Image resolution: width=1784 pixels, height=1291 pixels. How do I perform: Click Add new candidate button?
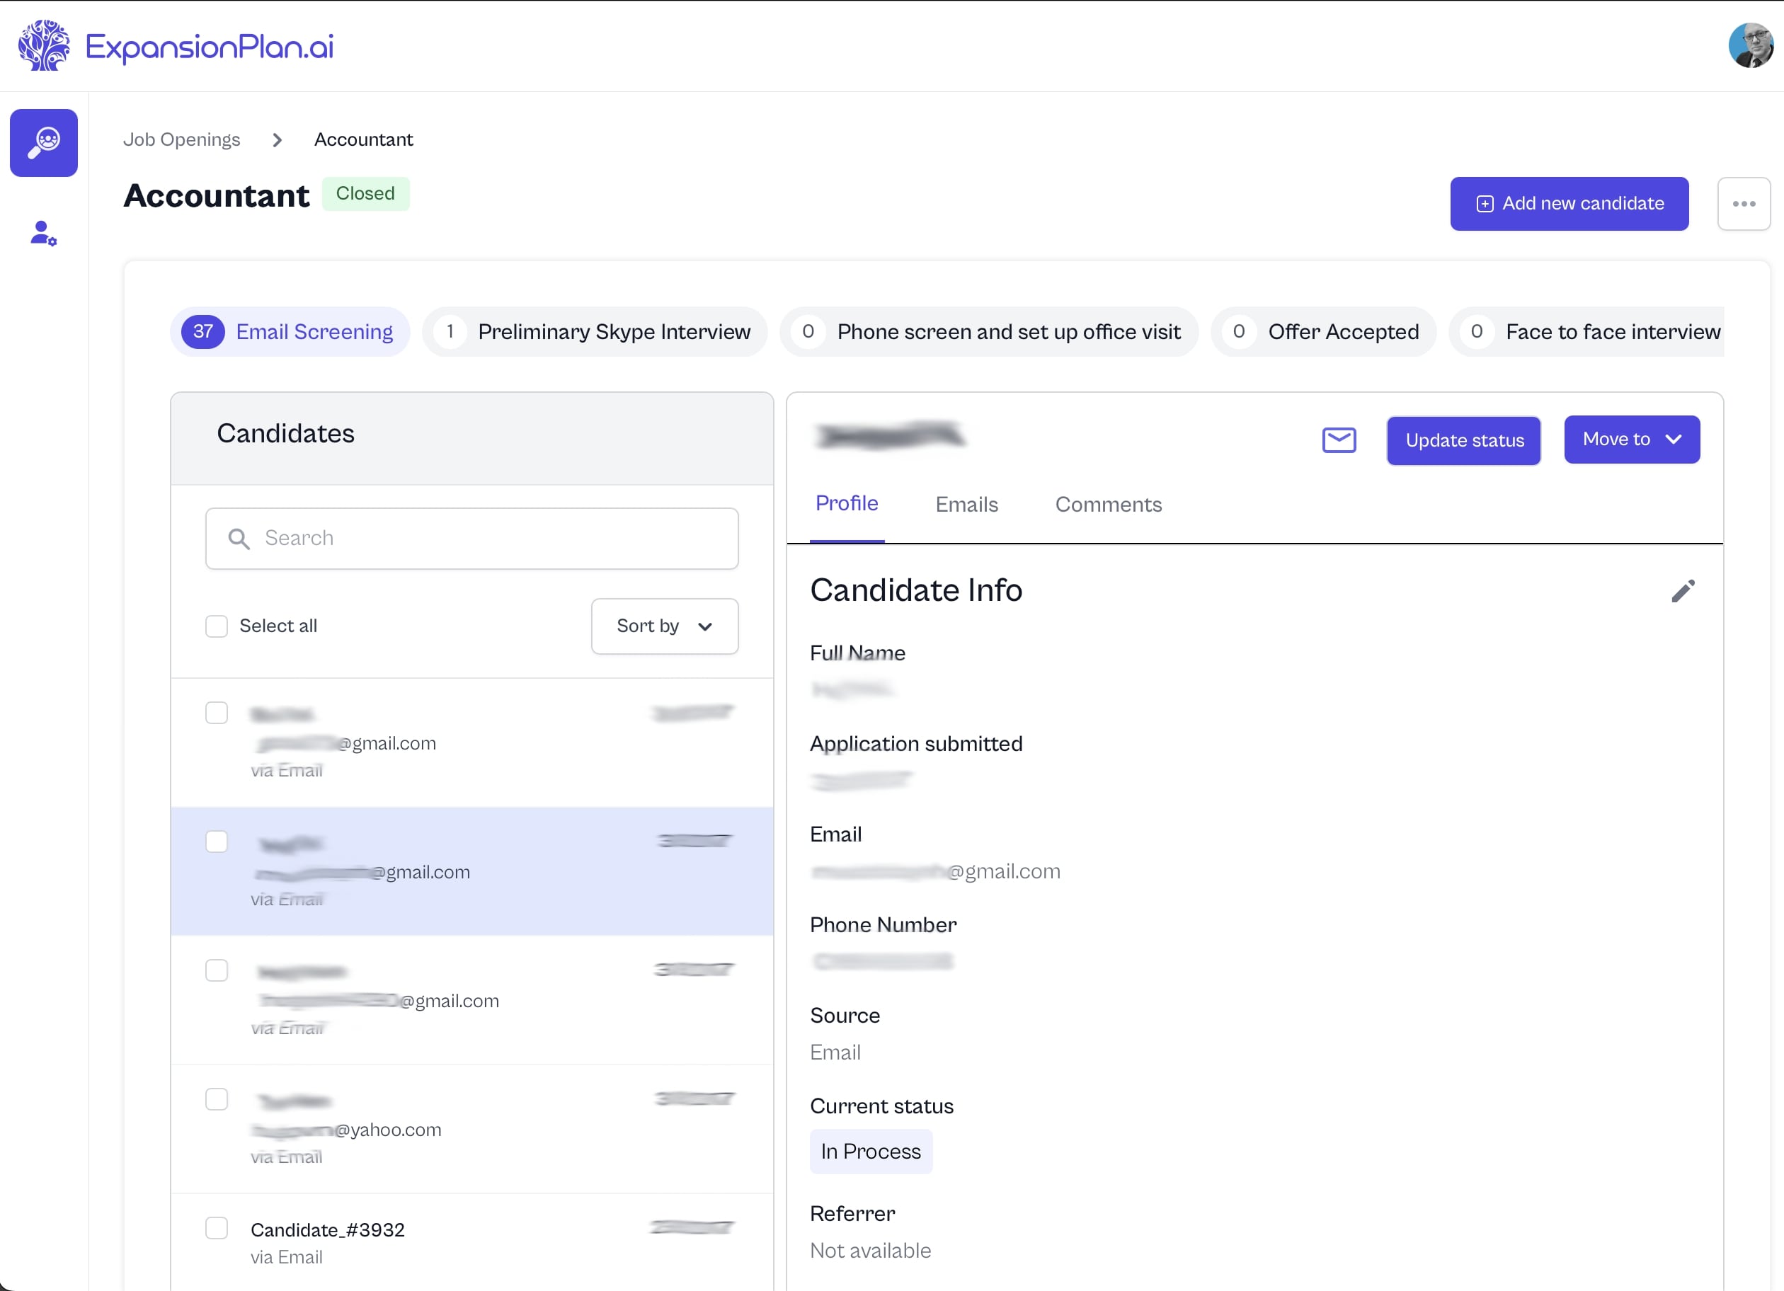point(1569,204)
